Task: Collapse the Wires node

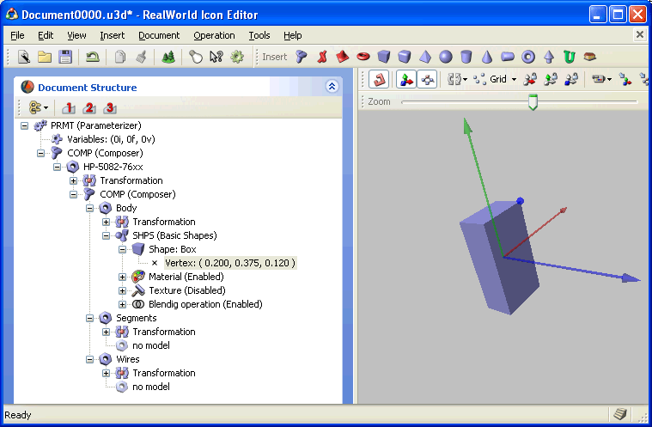Action: click(x=90, y=359)
